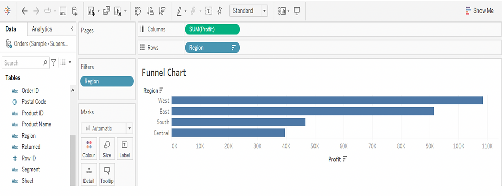The image size is (502, 196).
Task: Click the Pages shelf label
Action: click(87, 30)
